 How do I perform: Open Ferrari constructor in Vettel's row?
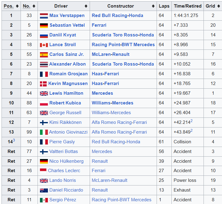tap(99, 25)
